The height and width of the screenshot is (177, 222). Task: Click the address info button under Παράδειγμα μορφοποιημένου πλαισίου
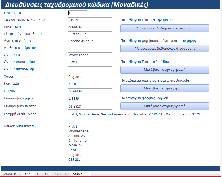pyautogui.click(x=165, y=49)
